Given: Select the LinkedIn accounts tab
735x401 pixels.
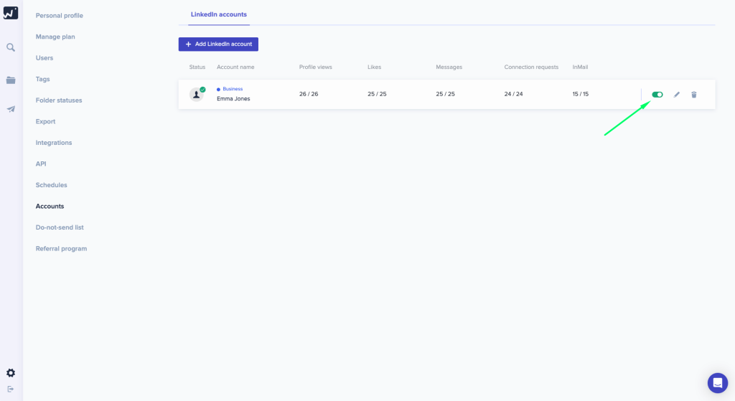Looking at the screenshot, I should 218,14.
